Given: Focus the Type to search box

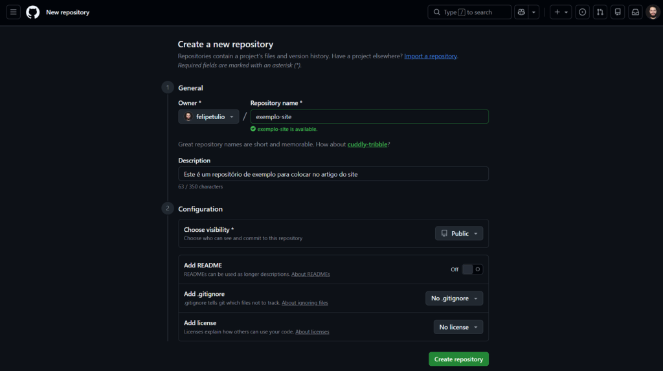Looking at the screenshot, I should (x=469, y=12).
